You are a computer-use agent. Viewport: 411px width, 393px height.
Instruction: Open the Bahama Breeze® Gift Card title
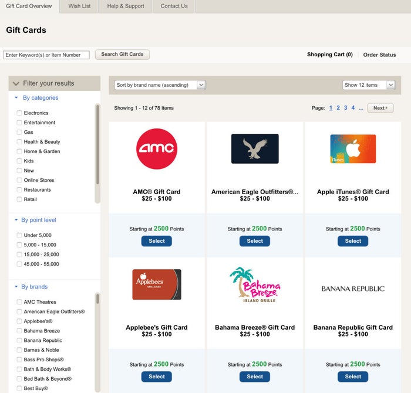tap(255, 327)
